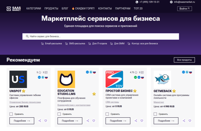Image resolution: width=201 pixels, height=131 pixels.
Task: Share the UNSPOT product card
Action: pyautogui.click(x=40, y=121)
